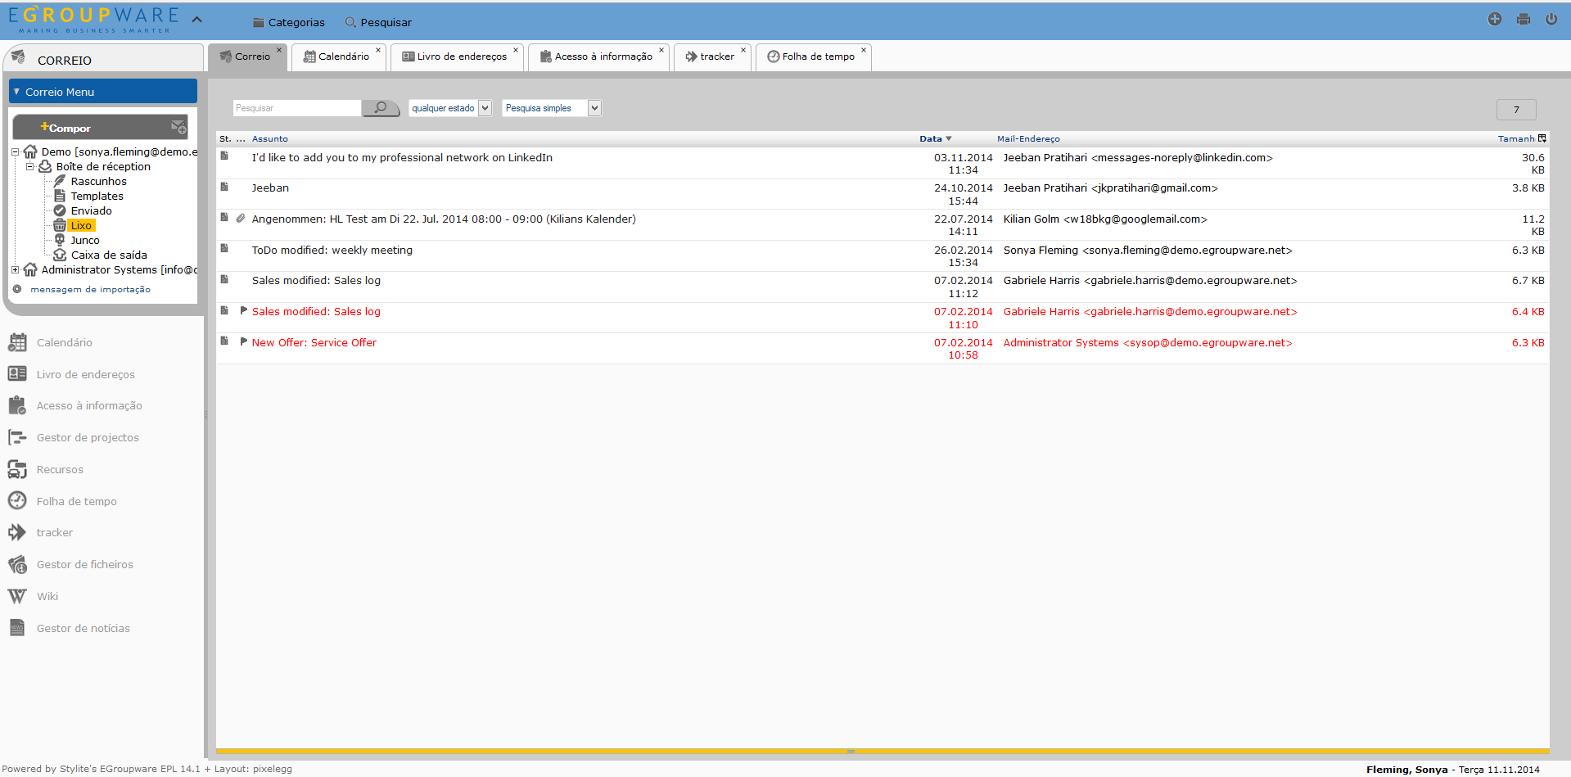Click the Pesquisar search input field
The width and height of the screenshot is (1571, 777).
click(x=296, y=108)
